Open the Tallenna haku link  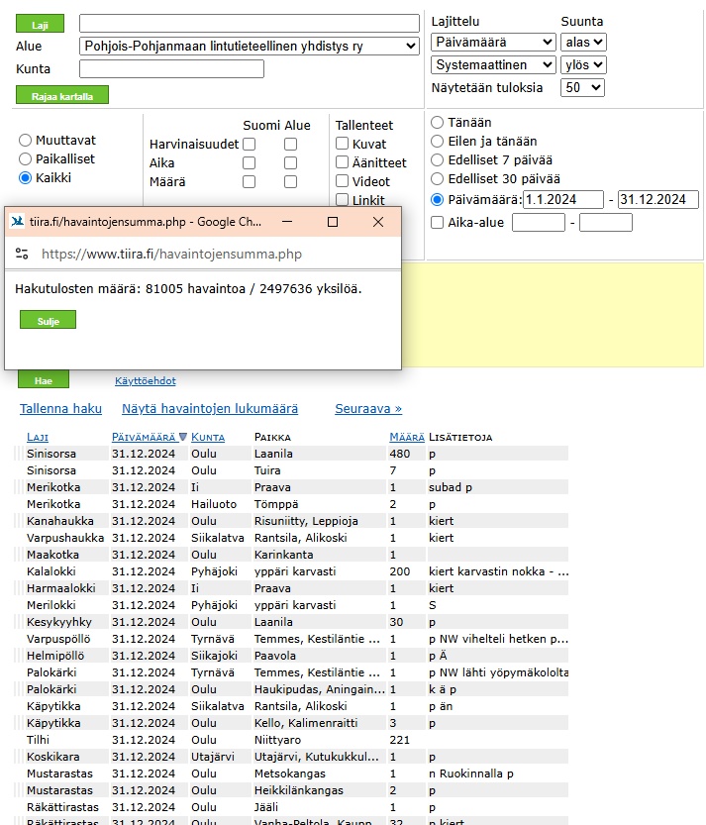click(60, 408)
